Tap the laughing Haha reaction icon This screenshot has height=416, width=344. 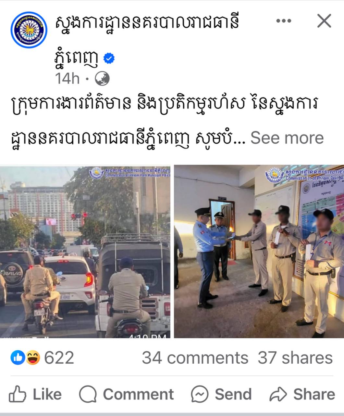coord(32,358)
